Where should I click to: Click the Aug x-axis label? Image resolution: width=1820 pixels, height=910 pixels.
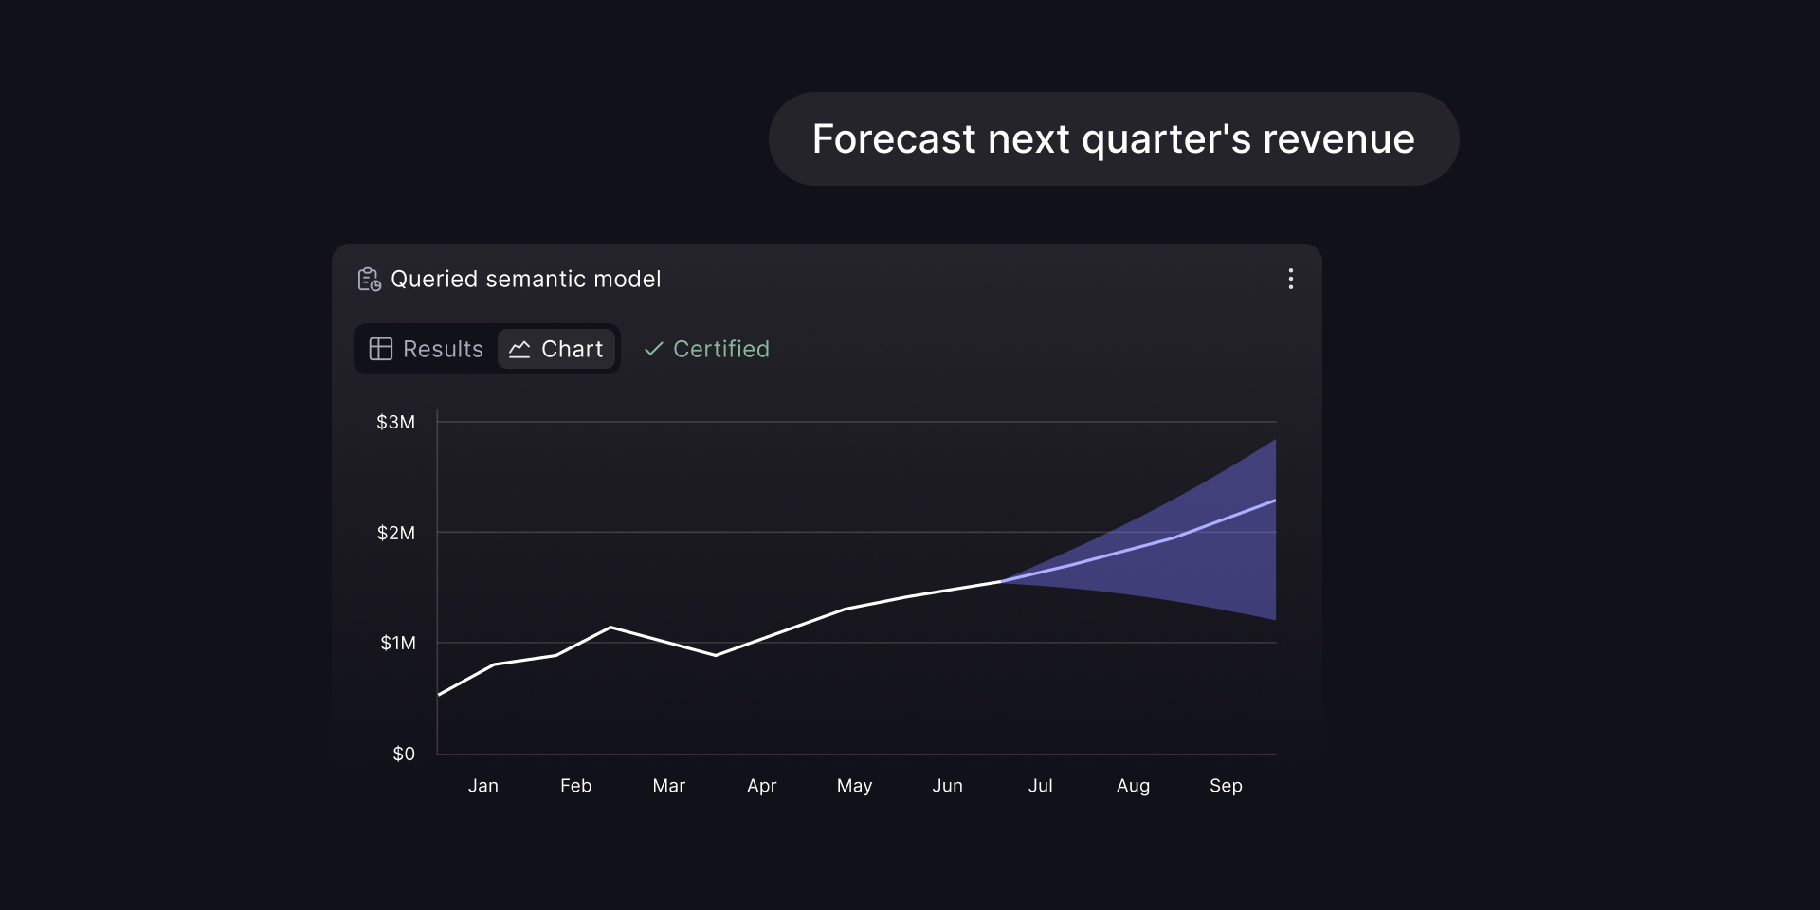pyautogui.click(x=1133, y=785)
